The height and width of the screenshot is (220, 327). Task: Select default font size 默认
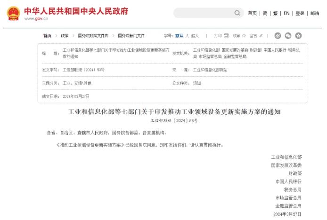pyautogui.click(x=179, y=36)
